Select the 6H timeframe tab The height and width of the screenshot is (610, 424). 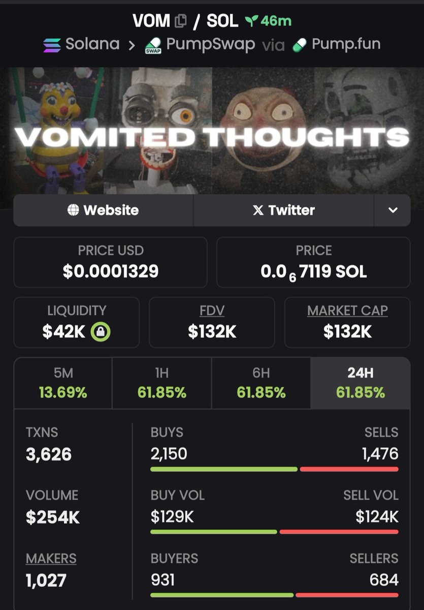pos(261,383)
